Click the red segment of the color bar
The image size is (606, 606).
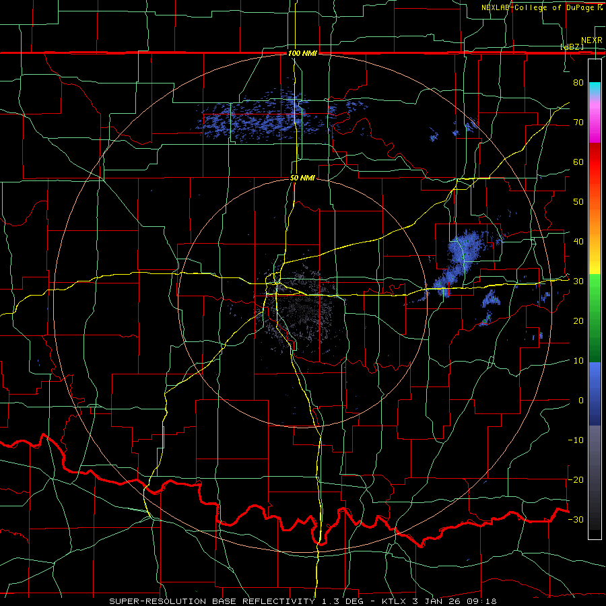tap(595, 172)
